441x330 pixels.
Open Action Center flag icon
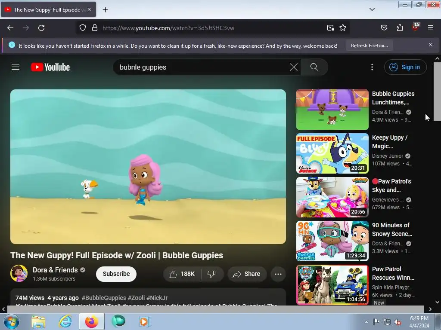coord(376,322)
